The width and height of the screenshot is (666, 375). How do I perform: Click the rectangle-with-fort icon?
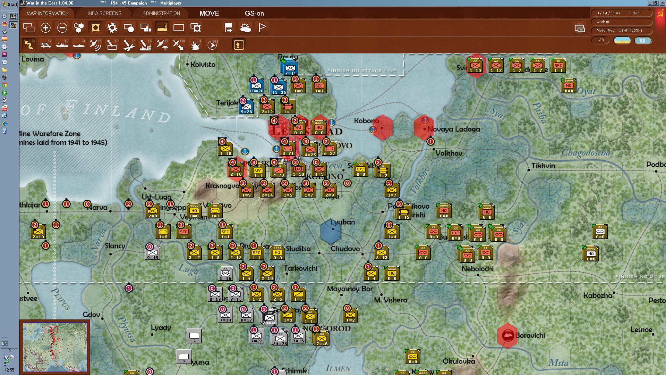coord(195,28)
